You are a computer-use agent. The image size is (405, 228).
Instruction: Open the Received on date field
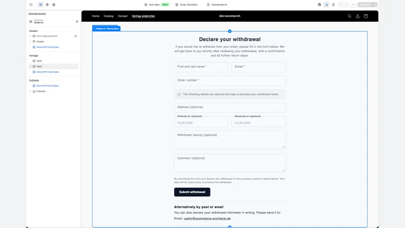click(x=259, y=122)
